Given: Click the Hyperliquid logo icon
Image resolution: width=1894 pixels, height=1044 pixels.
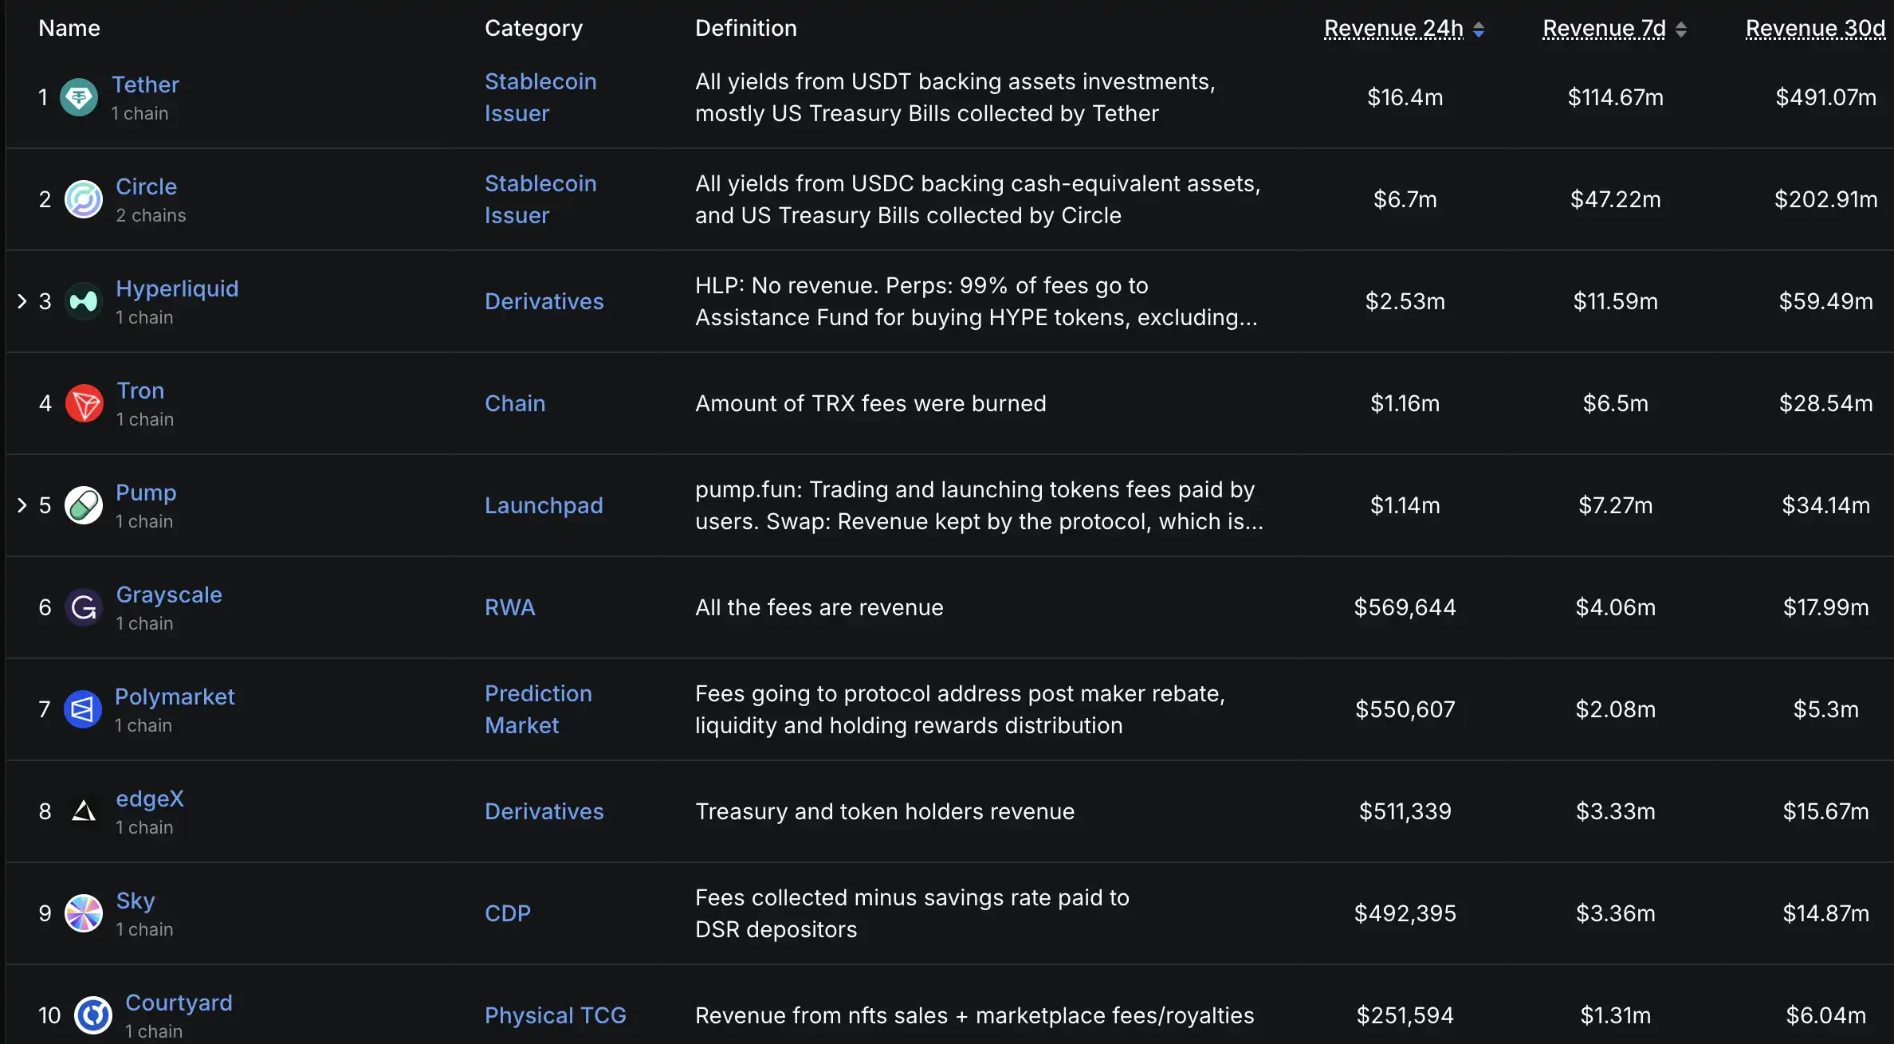Looking at the screenshot, I should pyautogui.click(x=84, y=301).
